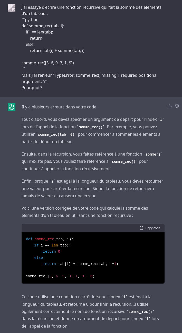Click the inline code `somme()` in the response
Image resolution: width=182 pixels, height=333 pixels.
point(153,154)
